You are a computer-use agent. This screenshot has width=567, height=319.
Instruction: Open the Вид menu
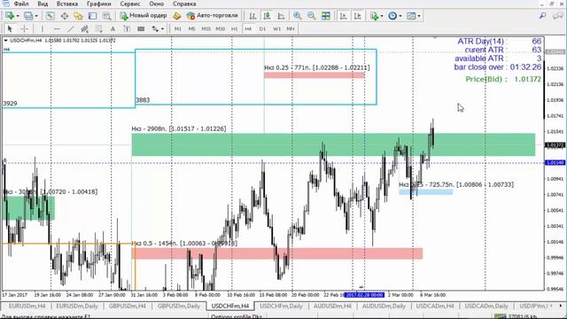43,4
